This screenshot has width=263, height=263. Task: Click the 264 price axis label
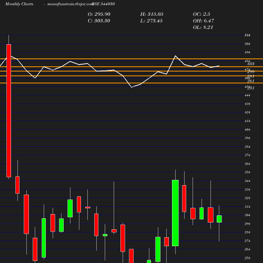click(247, 249)
